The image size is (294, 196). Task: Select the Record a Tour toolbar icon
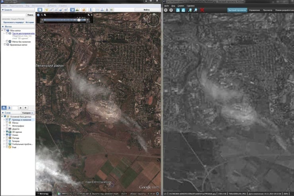(x=66, y=10)
